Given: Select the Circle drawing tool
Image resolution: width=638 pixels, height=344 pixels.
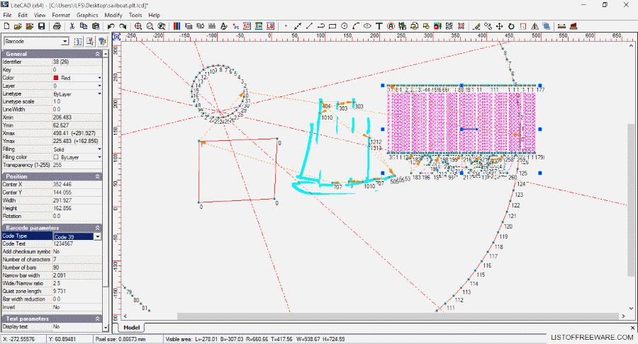Looking at the screenshot, I should (345, 26).
